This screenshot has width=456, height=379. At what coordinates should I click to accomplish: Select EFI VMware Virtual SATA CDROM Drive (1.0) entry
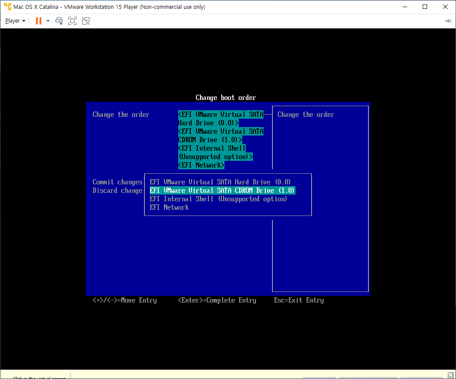222,190
